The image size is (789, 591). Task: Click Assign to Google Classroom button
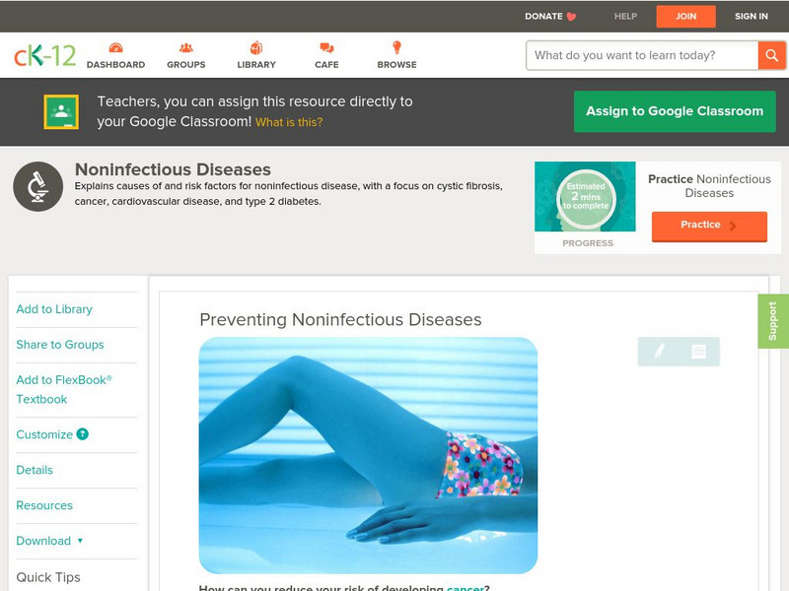point(675,111)
